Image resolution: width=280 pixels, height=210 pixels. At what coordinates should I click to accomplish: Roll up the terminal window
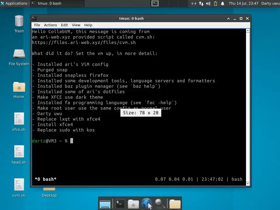pyautogui.click(x=228, y=19)
